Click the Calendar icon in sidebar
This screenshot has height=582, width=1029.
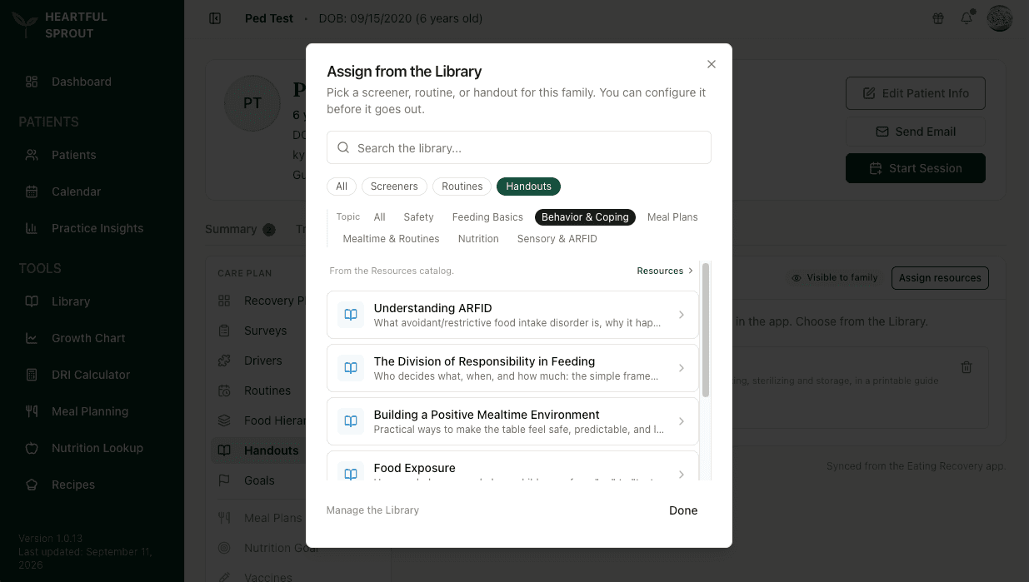pos(32,192)
